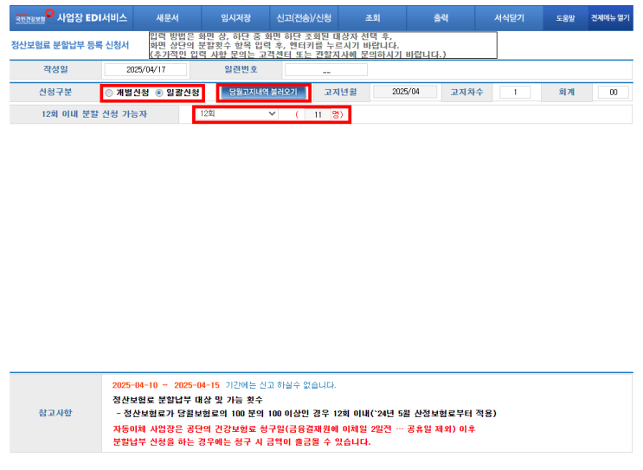Image resolution: width=643 pixels, height=470 pixels.
Task: Expand the 12회 installment count dropdown
Action: tap(236, 114)
